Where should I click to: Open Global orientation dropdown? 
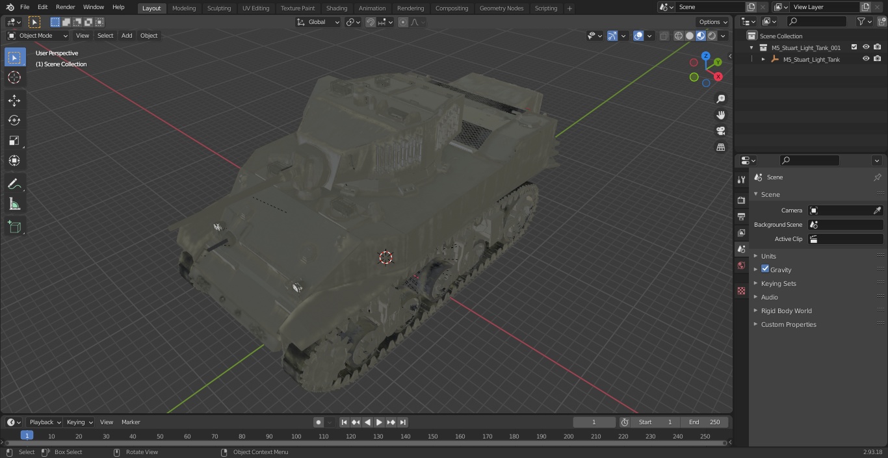[319, 22]
